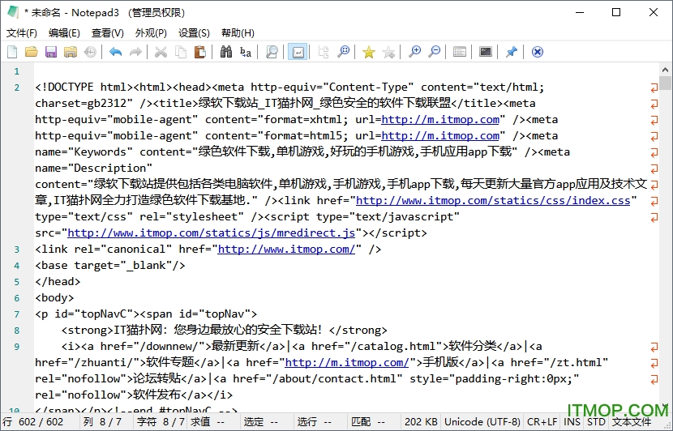Zoom in with the plus magnifier
The width and height of the screenshot is (673, 431).
coord(414,52)
